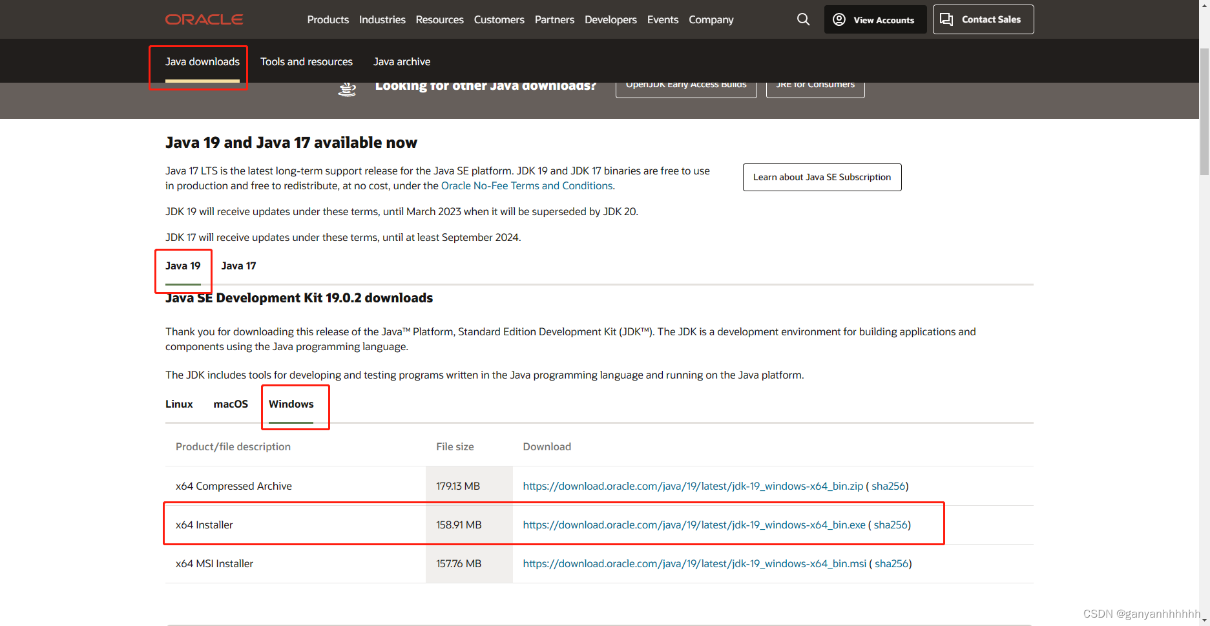Click the 'Product/file description' column header

click(233, 446)
